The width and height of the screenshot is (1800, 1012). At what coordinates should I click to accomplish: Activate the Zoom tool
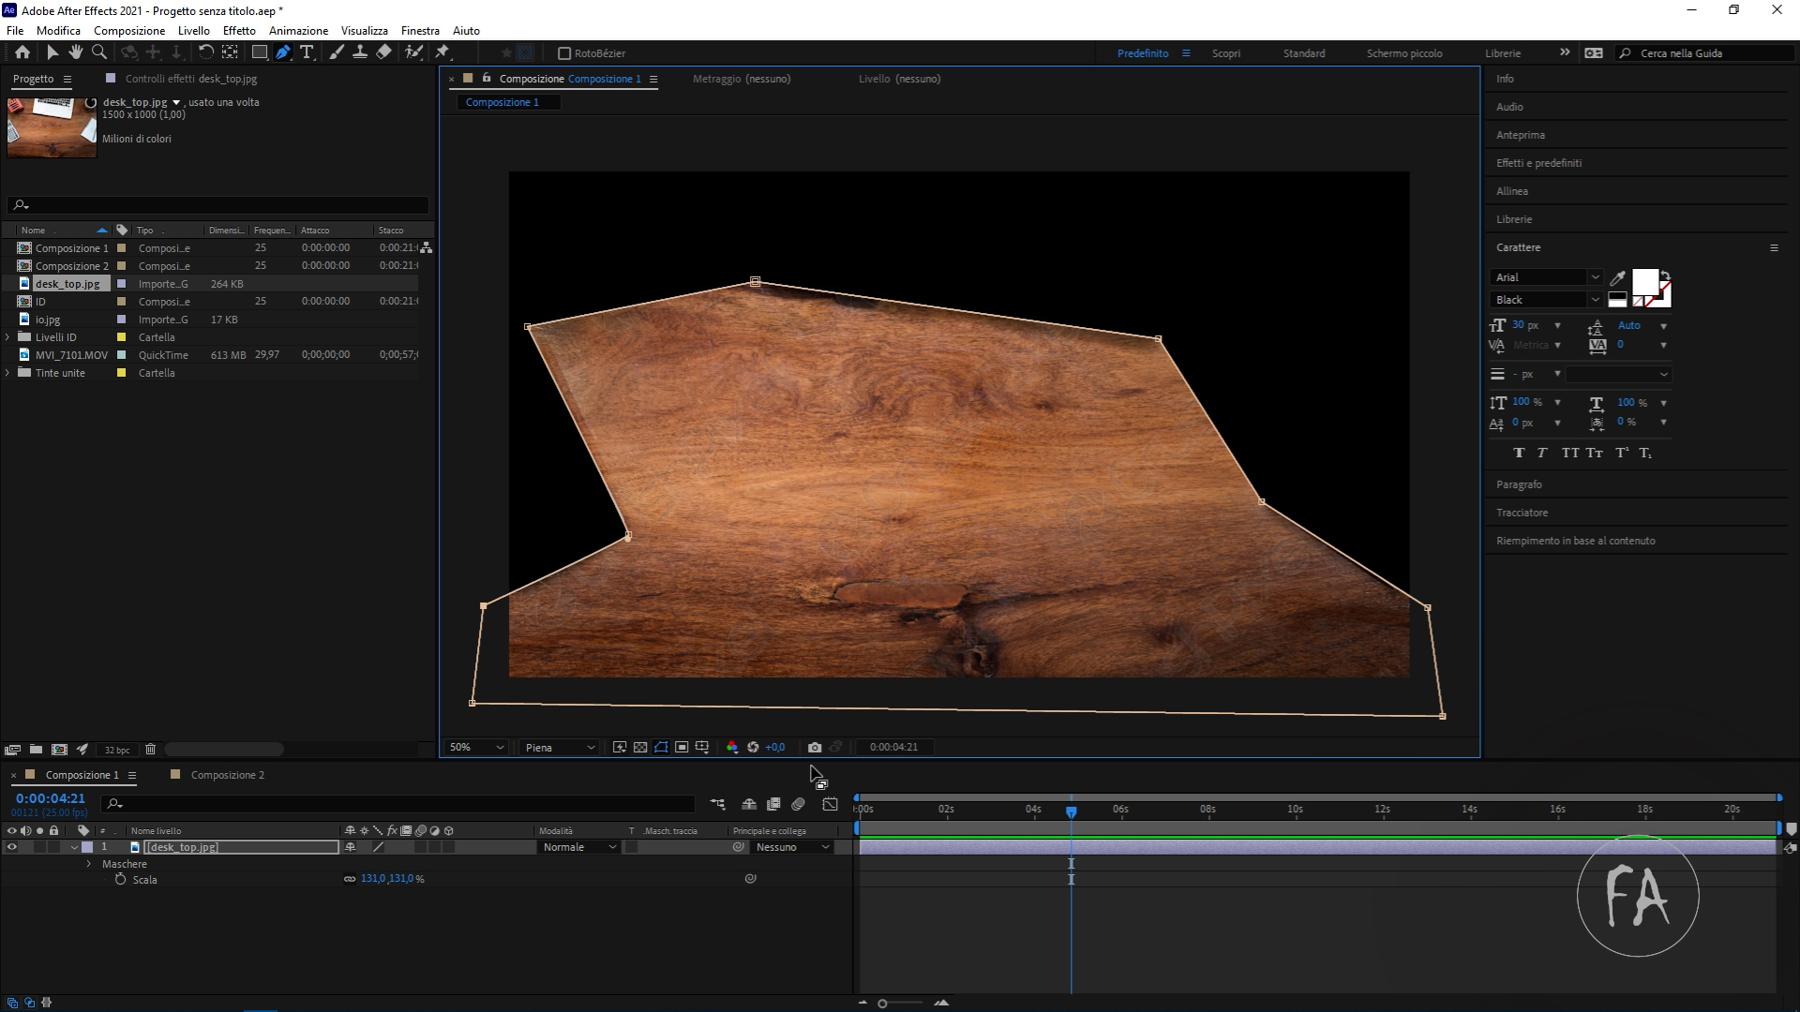click(x=98, y=52)
